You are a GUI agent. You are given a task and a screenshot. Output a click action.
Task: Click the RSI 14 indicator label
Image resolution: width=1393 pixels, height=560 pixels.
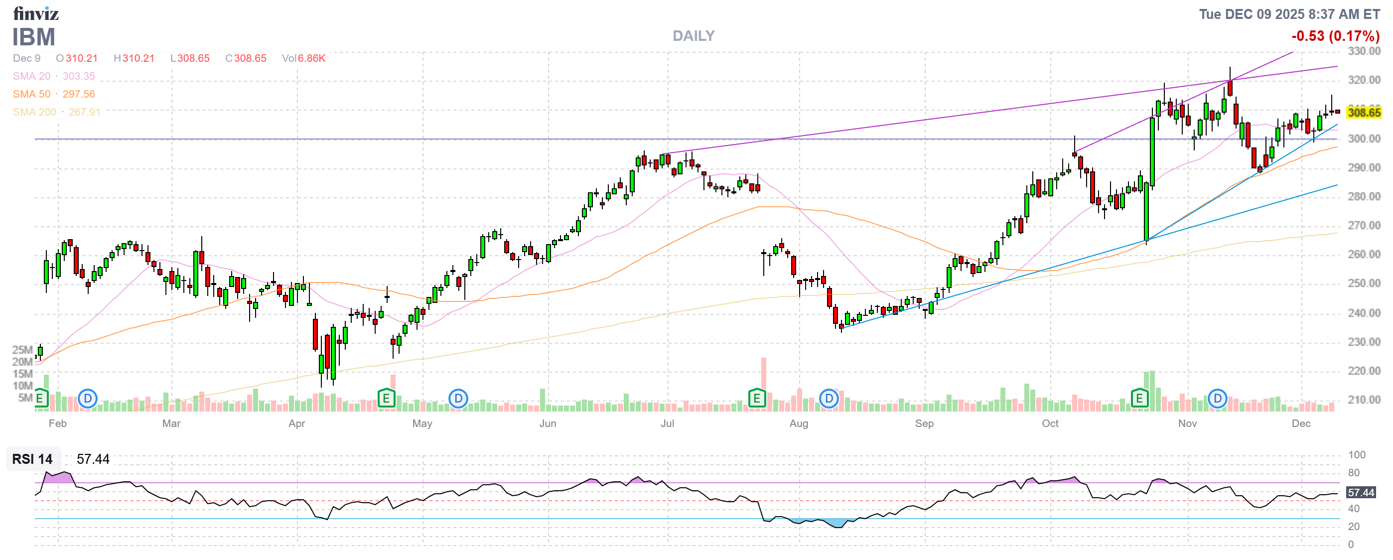tap(32, 459)
